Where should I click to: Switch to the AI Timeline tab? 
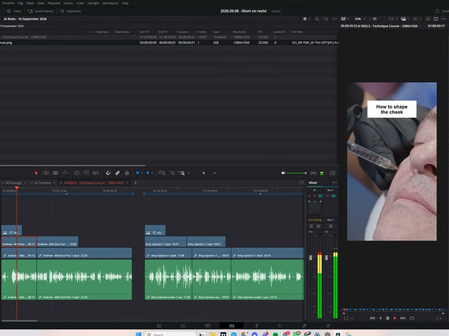pyautogui.click(x=43, y=182)
